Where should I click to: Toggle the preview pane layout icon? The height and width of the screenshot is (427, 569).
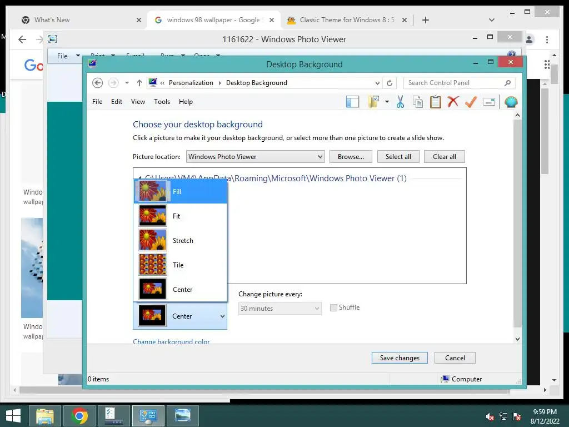click(352, 102)
